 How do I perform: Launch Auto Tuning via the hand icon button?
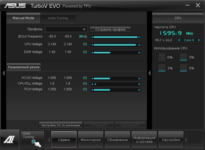pyautogui.click(x=33, y=139)
